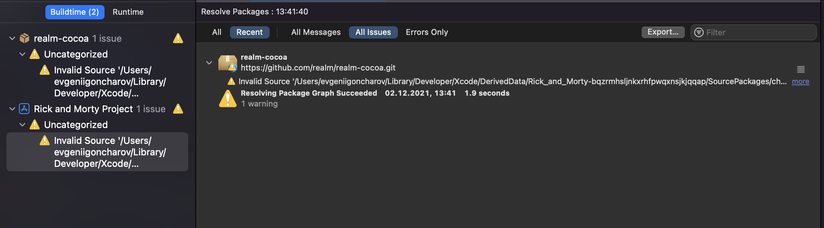Viewport: 824px width, 228px height.
Task: Switch to the Buildtime (2) tab
Action: [x=75, y=12]
